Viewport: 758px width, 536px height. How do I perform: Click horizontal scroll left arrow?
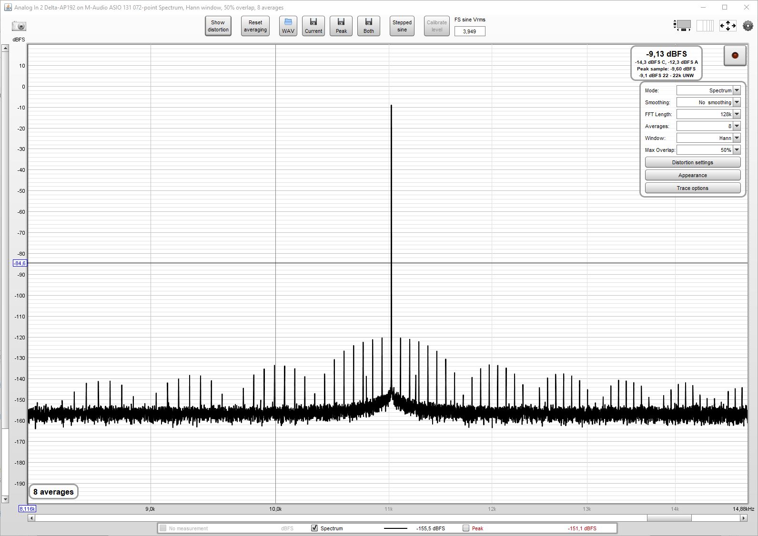point(31,518)
